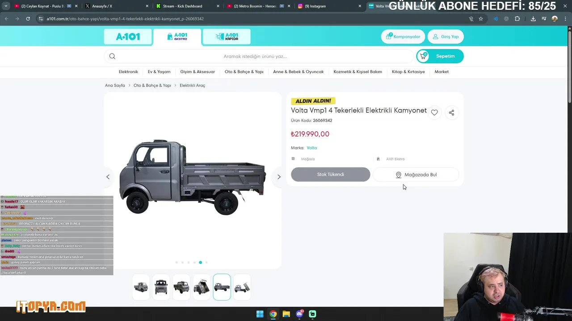Select the front-view truck thumbnail
The image size is (572, 321).
tap(161, 287)
